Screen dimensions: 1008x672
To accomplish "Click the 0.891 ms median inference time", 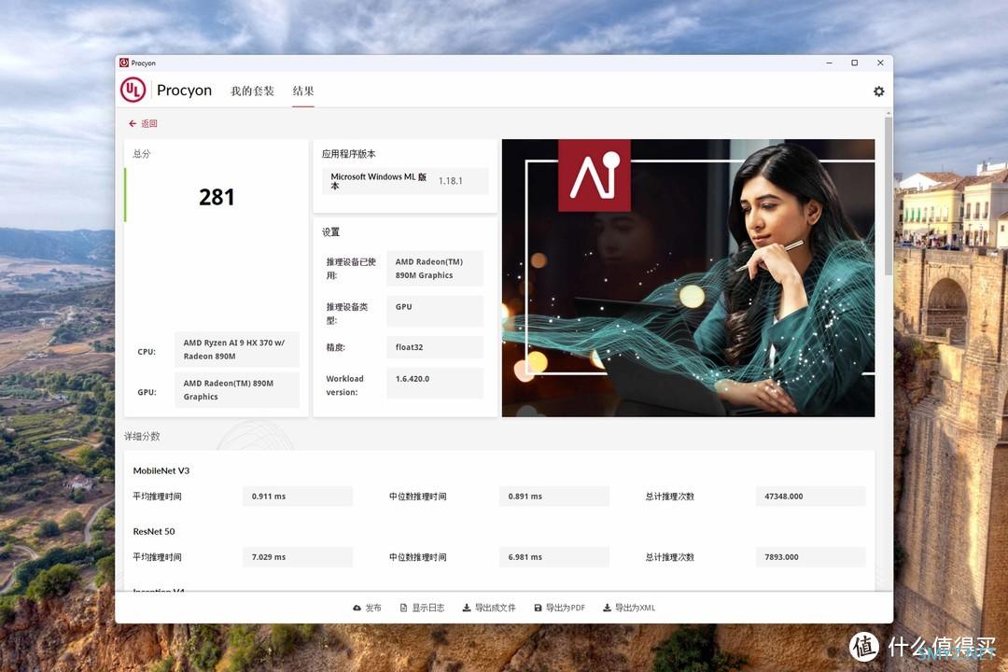I will tap(554, 497).
